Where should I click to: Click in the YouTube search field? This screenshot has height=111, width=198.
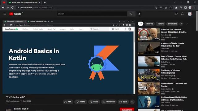tap(92, 14)
